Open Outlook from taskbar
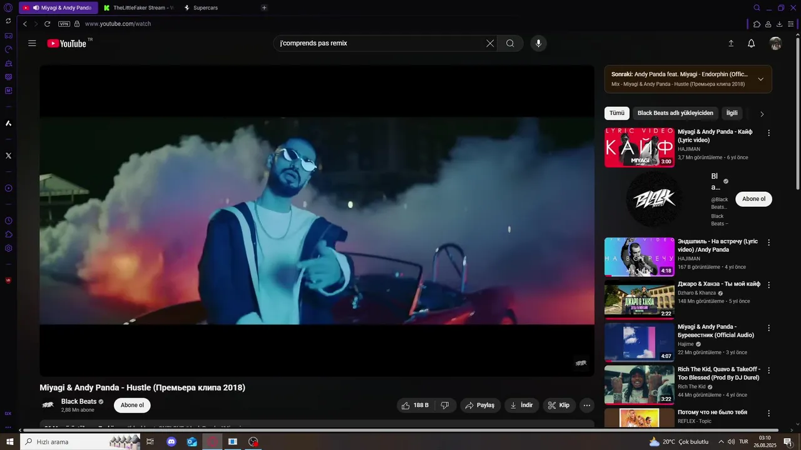The height and width of the screenshot is (450, 801). click(191, 442)
